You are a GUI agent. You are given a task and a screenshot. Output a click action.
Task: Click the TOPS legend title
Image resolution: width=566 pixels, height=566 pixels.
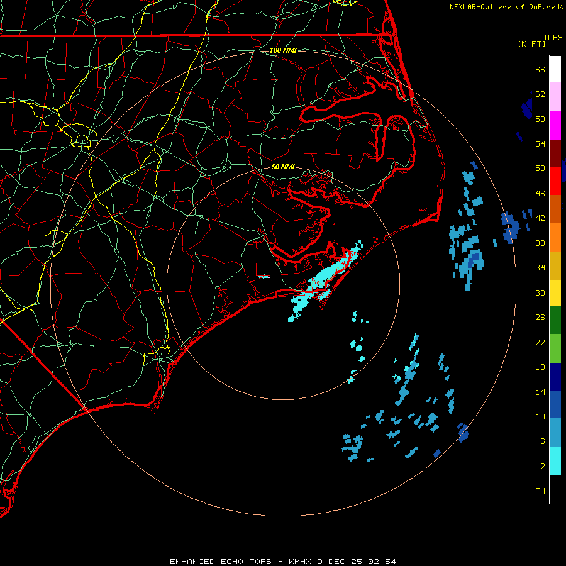click(x=553, y=38)
